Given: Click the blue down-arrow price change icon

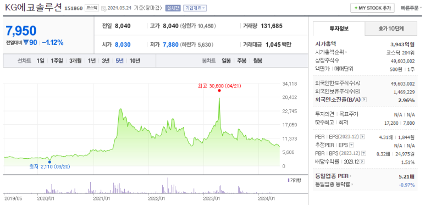Looking at the screenshot, I should (x=26, y=42).
